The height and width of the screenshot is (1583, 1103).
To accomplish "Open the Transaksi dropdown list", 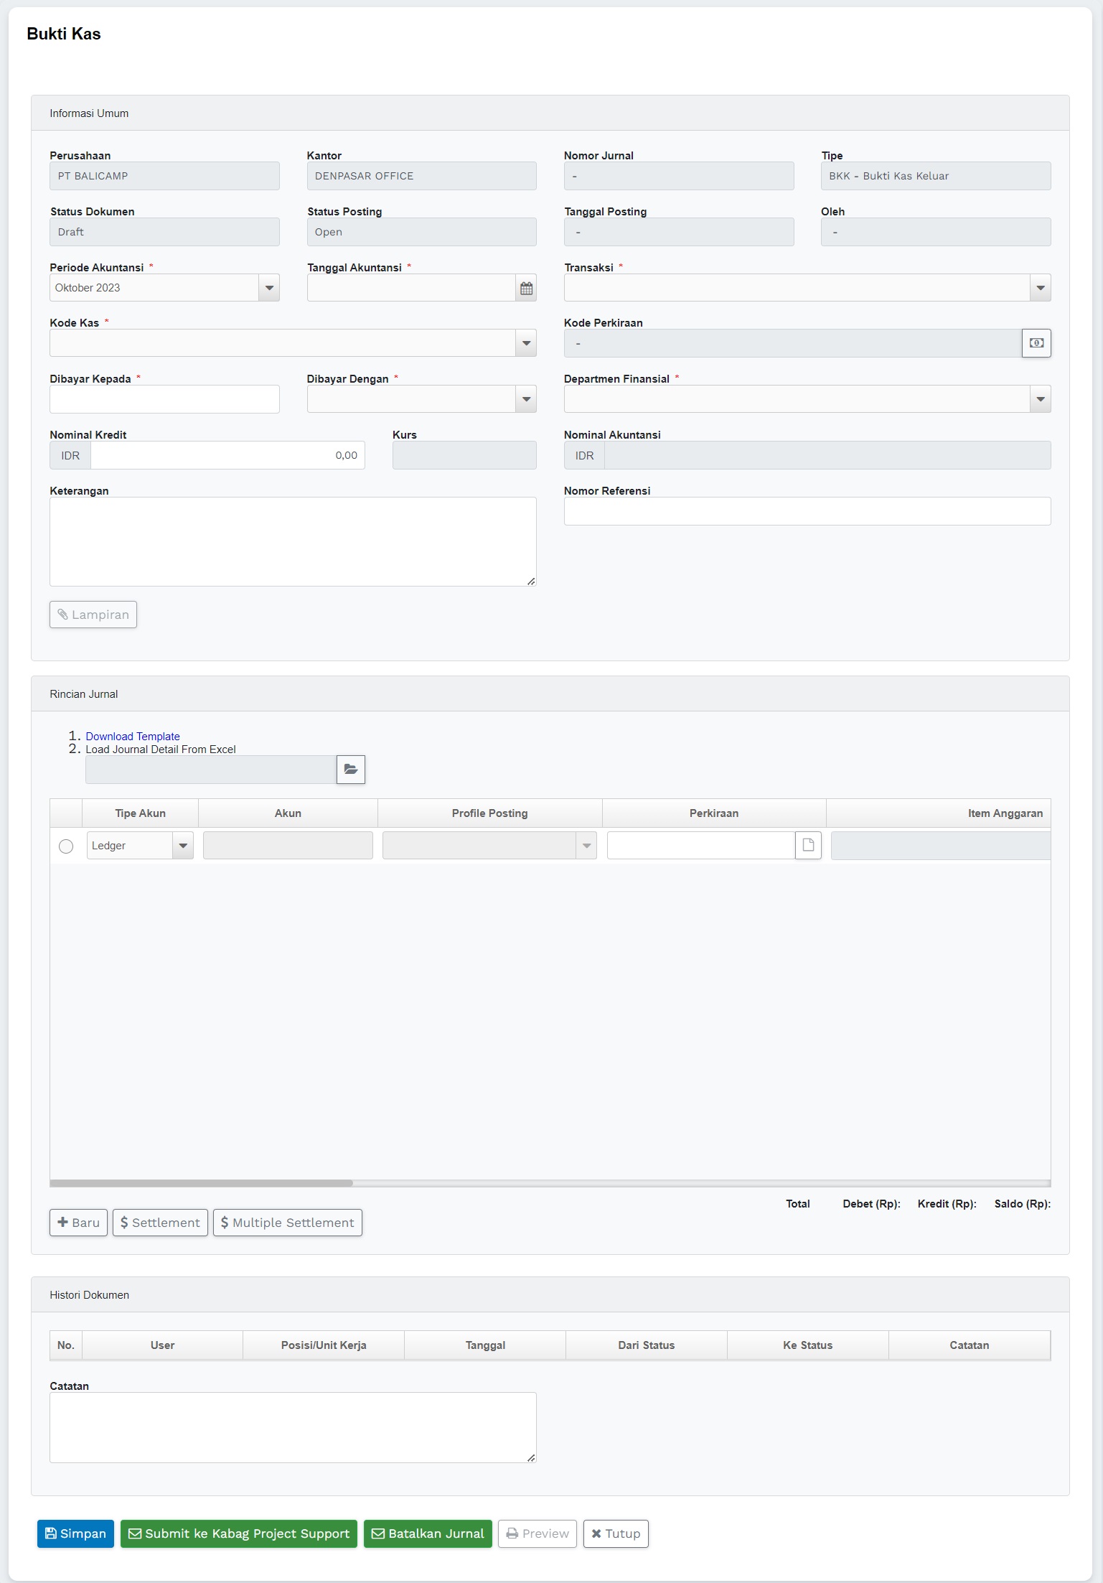I will click(x=1040, y=288).
